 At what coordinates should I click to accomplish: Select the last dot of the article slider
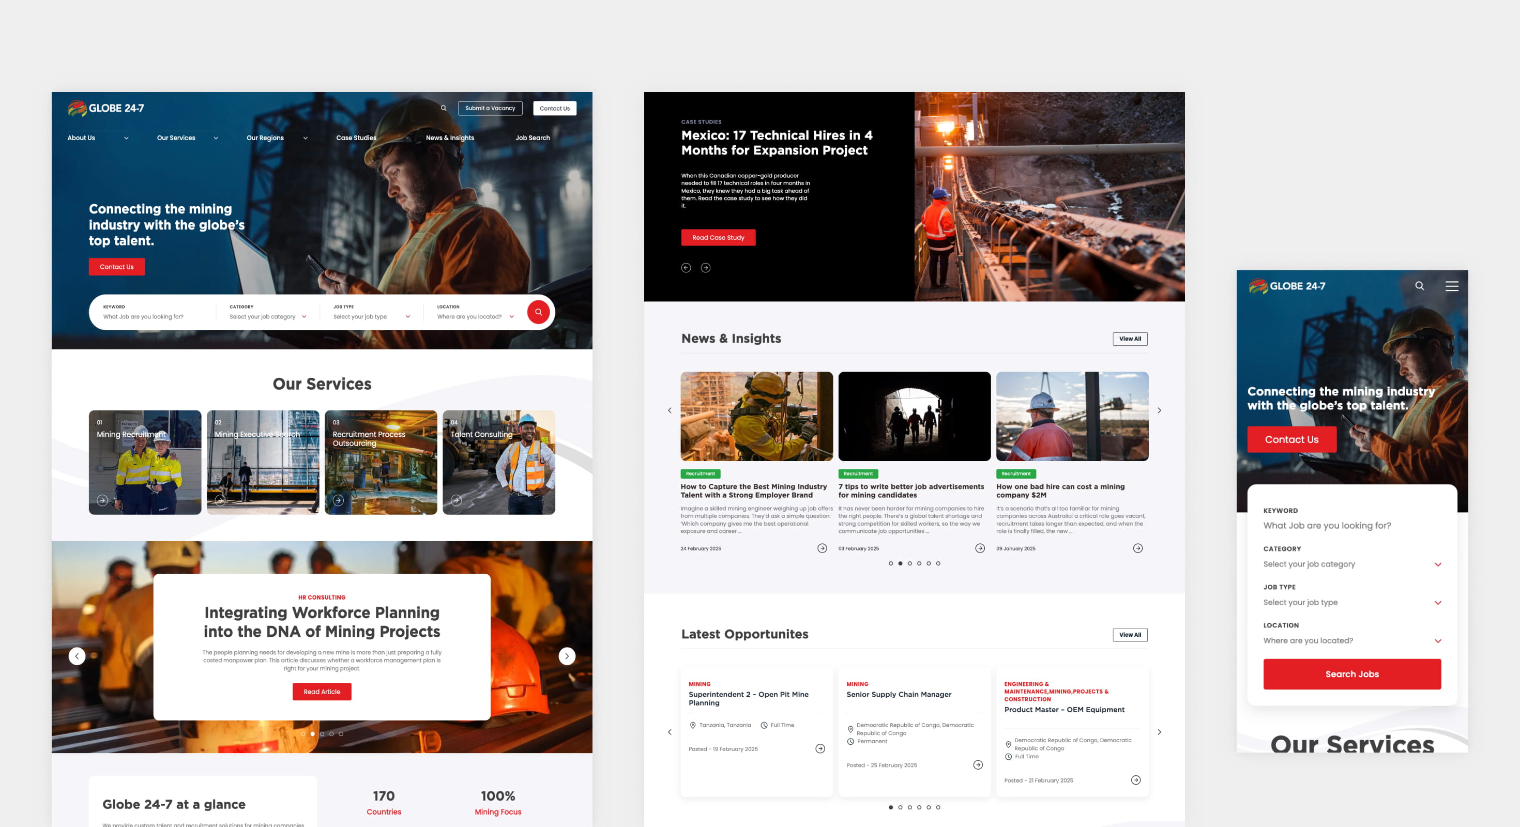coord(341,734)
